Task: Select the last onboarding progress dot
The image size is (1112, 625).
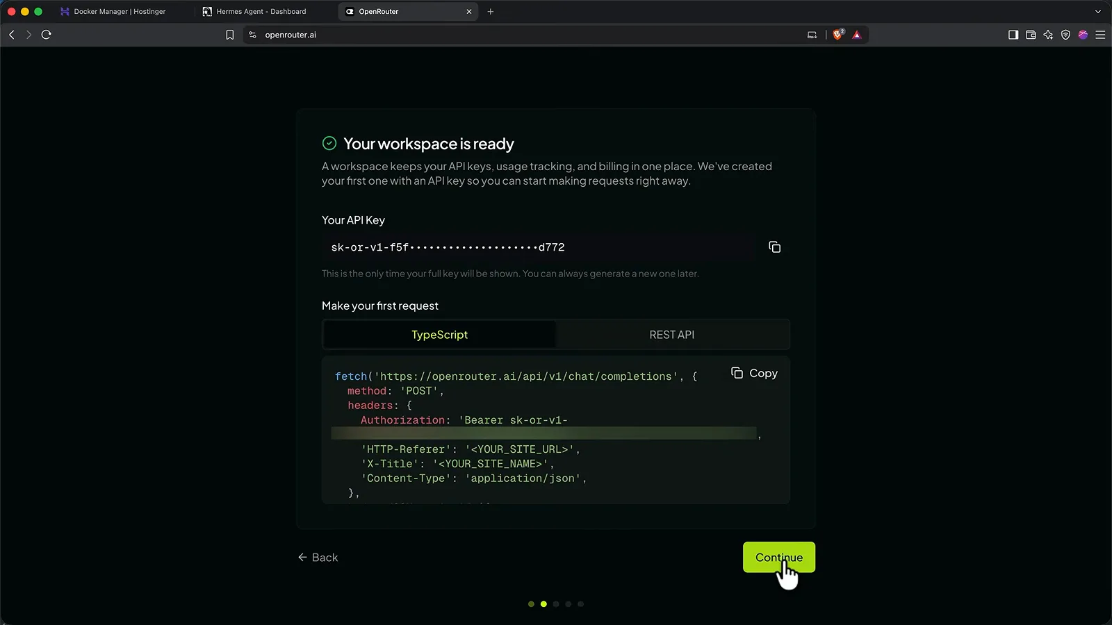Action: [x=581, y=604]
